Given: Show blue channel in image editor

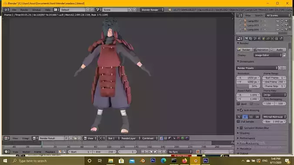Looking at the screenshot, I should tap(187, 138).
